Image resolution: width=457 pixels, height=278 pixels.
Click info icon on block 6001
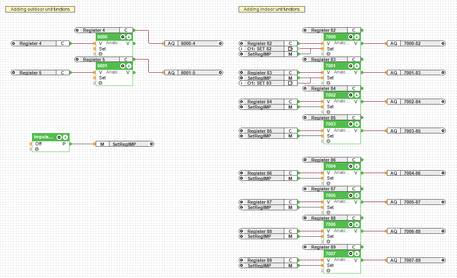click(x=129, y=66)
